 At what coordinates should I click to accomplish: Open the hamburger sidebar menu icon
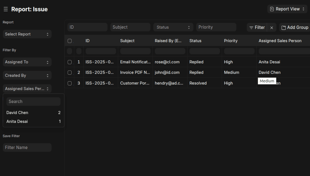[x=6, y=9]
